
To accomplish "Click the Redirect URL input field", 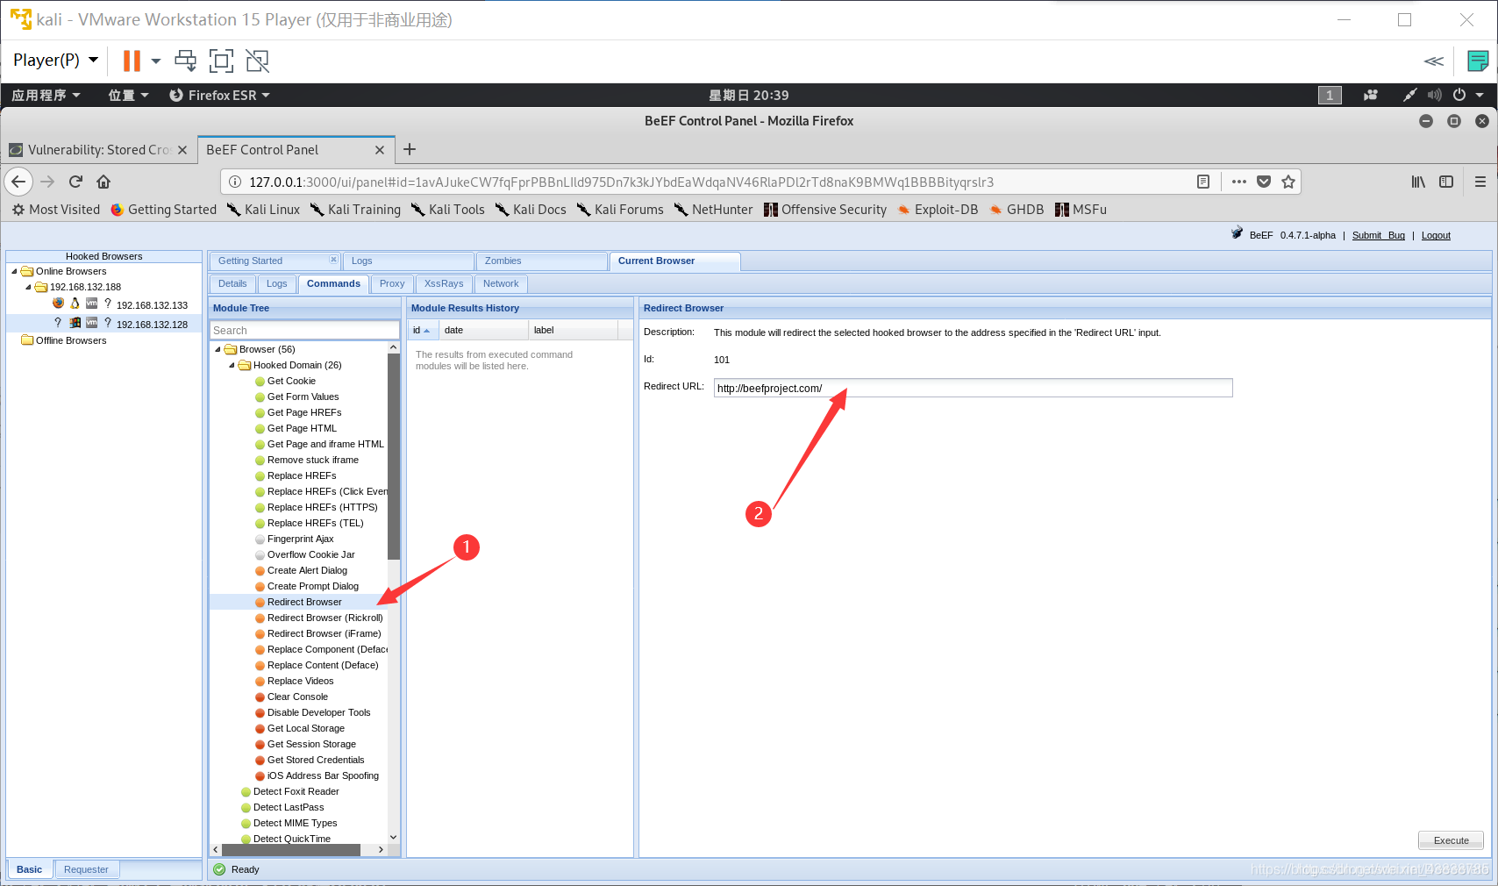I will pos(973,388).
